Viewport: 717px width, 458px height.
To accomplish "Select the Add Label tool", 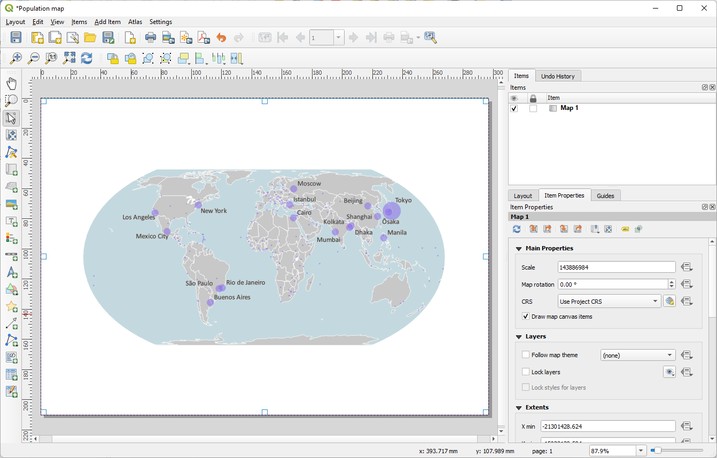I will [x=11, y=222].
